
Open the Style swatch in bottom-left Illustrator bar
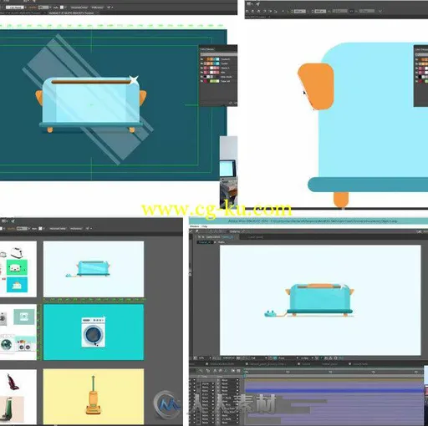[40, 229]
